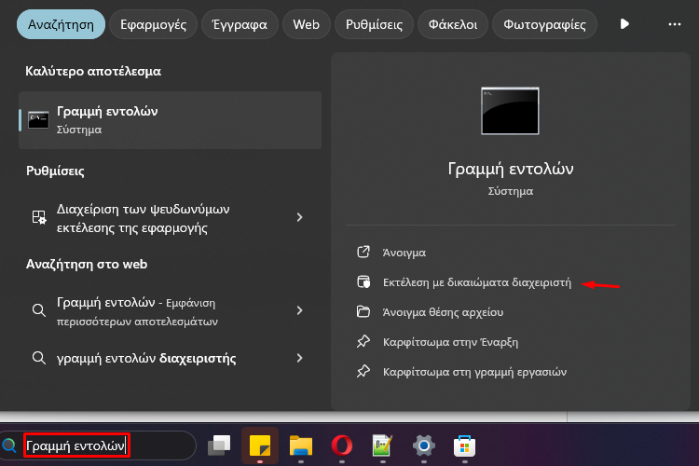
Task: Click pin icon beside Καρφίτσωμα στην Έναρξη
Action: [x=363, y=342]
